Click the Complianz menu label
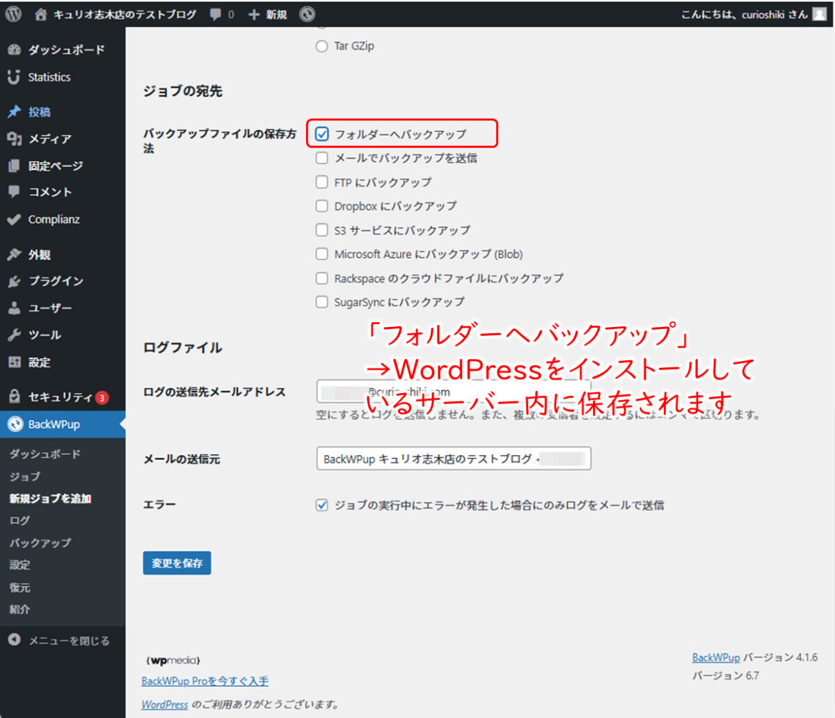 [x=54, y=219]
